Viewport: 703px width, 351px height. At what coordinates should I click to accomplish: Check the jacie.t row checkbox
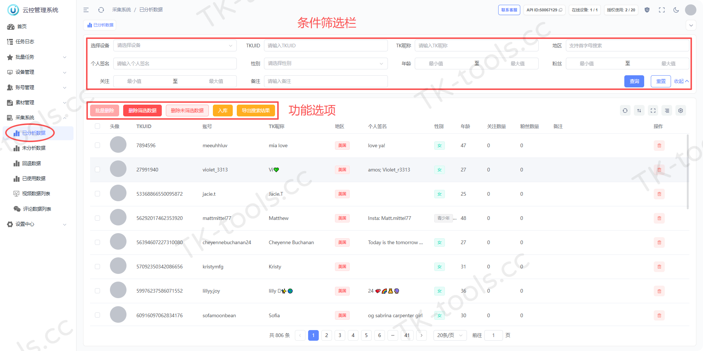click(x=97, y=194)
